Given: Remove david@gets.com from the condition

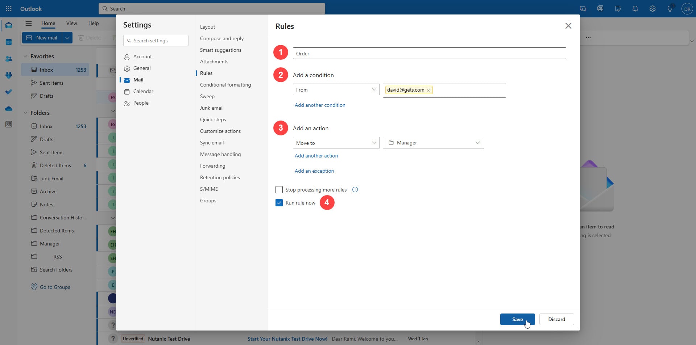Looking at the screenshot, I should pos(428,90).
